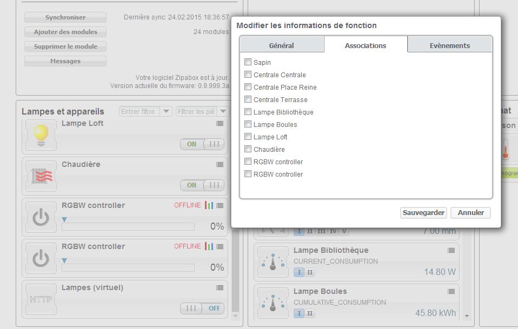Check Lampe Boules association
This screenshot has height=329, width=518.
coord(248,124)
